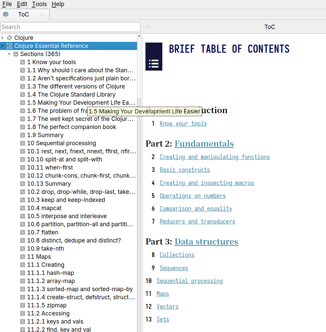The image size is (326, 332).
Task: Open the Collections chapter link
Action: [x=177, y=255]
